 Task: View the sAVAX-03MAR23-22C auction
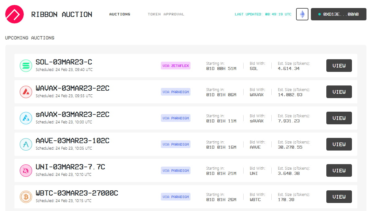(339, 118)
